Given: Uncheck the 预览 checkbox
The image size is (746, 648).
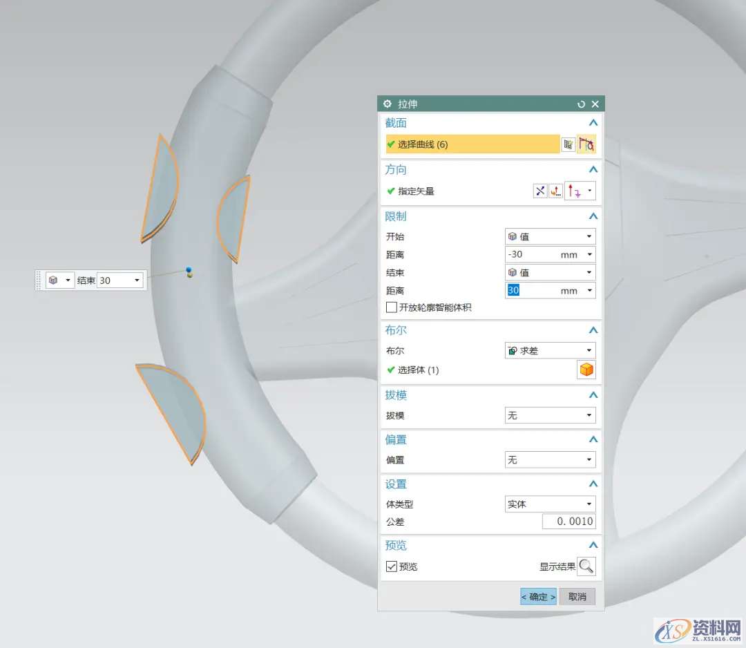Looking at the screenshot, I should coord(392,566).
